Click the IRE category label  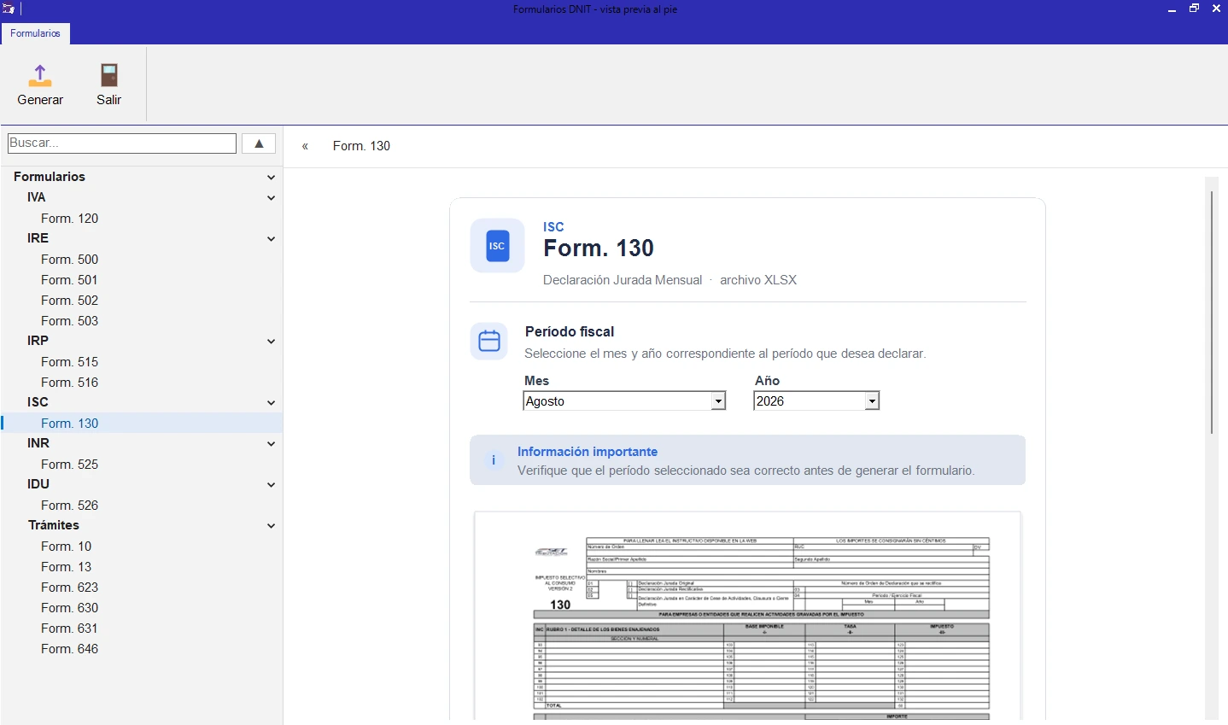click(38, 238)
